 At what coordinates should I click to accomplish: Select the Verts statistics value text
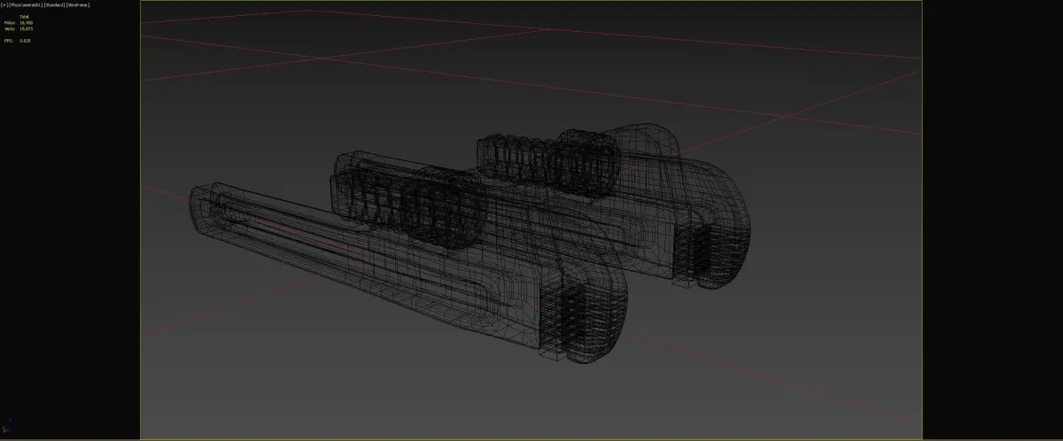coord(26,28)
